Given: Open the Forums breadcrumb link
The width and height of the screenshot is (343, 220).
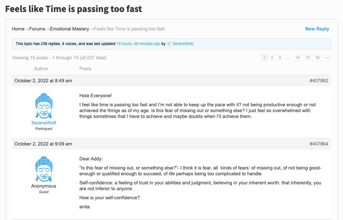Looking at the screenshot, I should 37,29.
